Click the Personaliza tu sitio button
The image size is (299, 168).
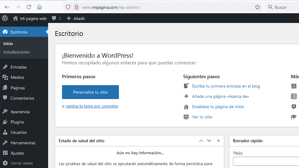click(90, 92)
